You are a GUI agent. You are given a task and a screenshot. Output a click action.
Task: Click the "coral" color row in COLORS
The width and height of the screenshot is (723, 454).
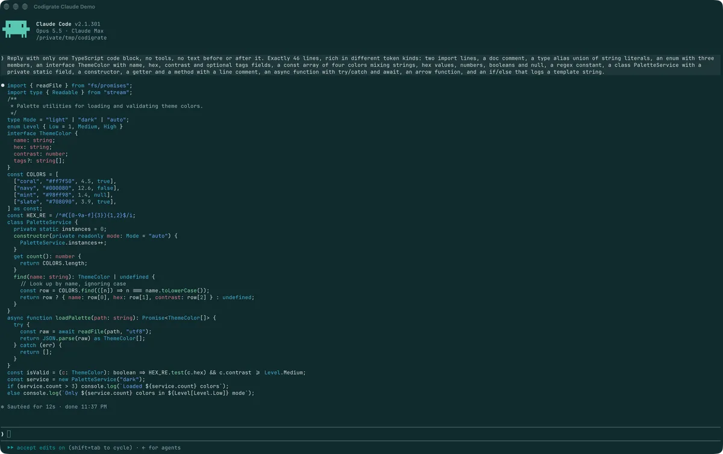[65, 181]
